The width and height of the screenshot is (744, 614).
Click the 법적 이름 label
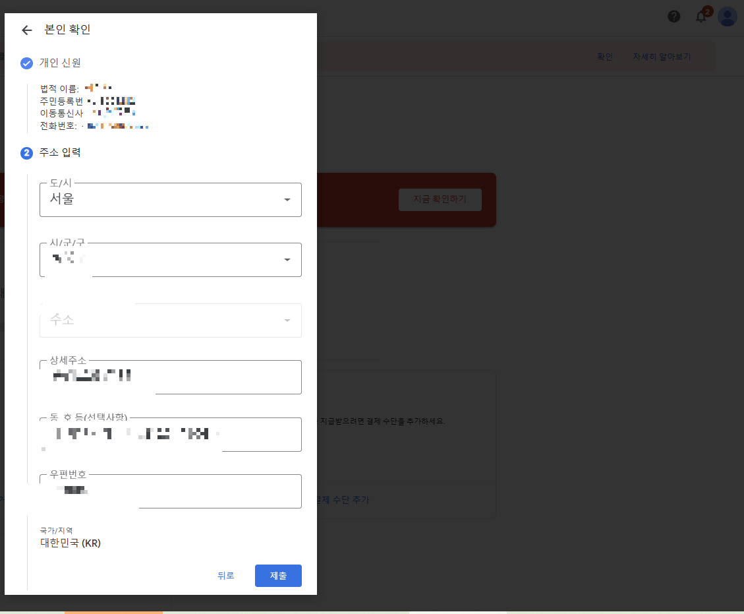point(59,89)
